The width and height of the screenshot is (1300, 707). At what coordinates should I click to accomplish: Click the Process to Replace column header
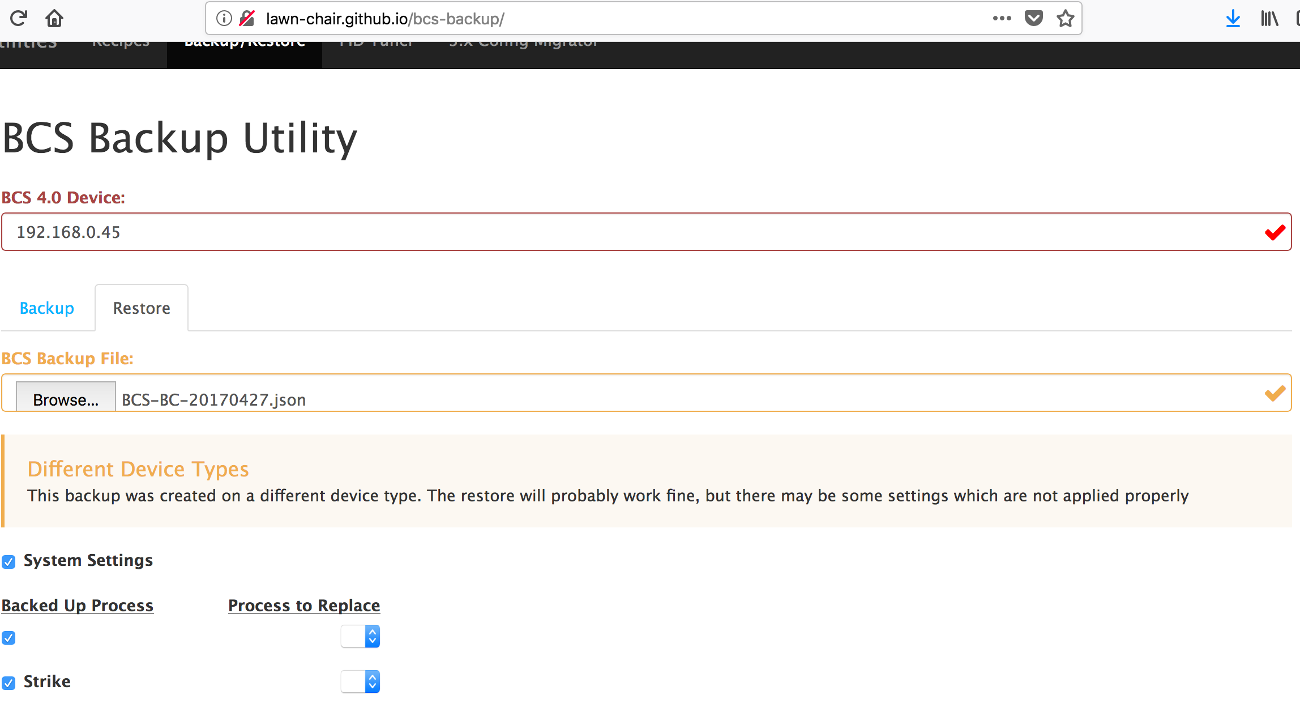[x=304, y=606]
